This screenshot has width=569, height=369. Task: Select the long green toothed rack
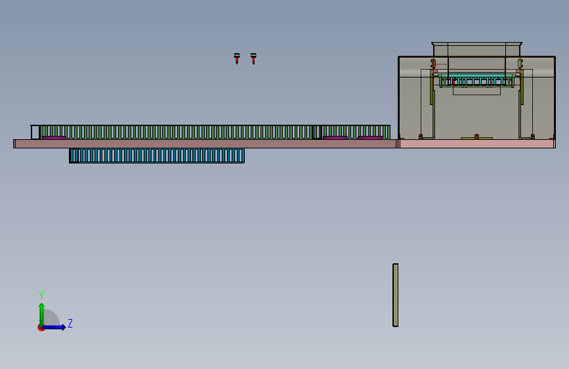coord(214,132)
